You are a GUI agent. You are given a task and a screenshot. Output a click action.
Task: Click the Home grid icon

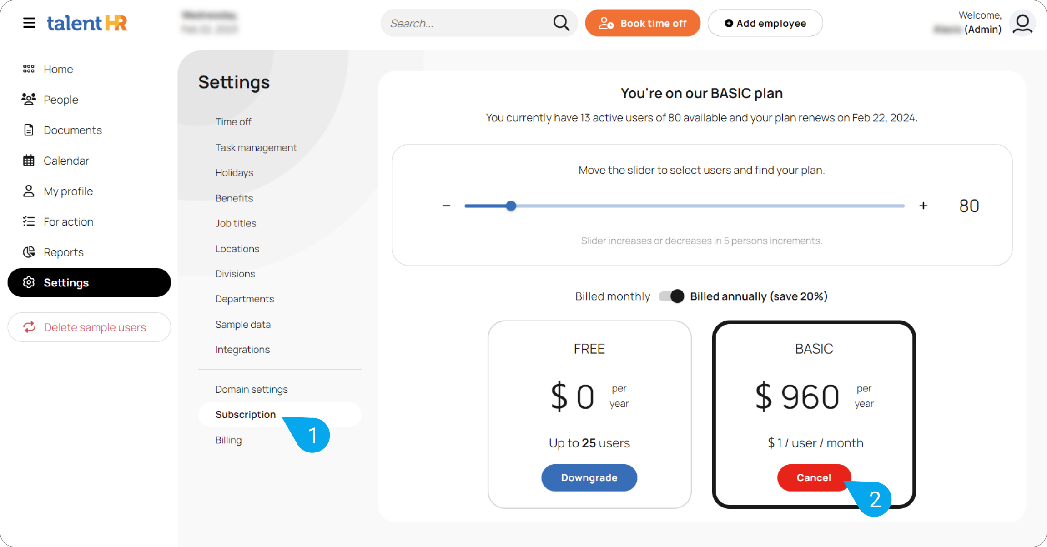click(x=29, y=69)
